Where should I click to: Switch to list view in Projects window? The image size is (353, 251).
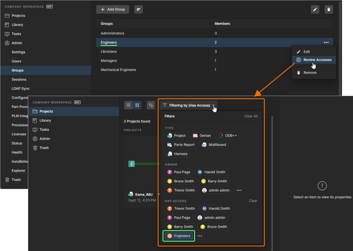(128, 105)
